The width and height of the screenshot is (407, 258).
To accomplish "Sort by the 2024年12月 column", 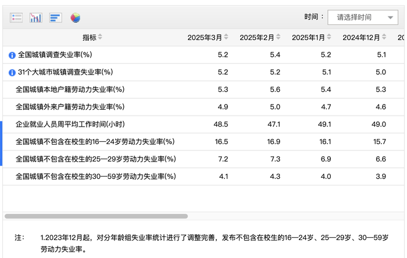I will pyautogui.click(x=384, y=37).
